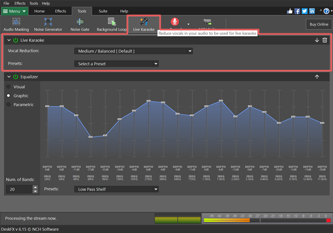Switch to the Help ribbon tab
Image resolution: width=333 pixels, height=233 pixels.
(124, 11)
